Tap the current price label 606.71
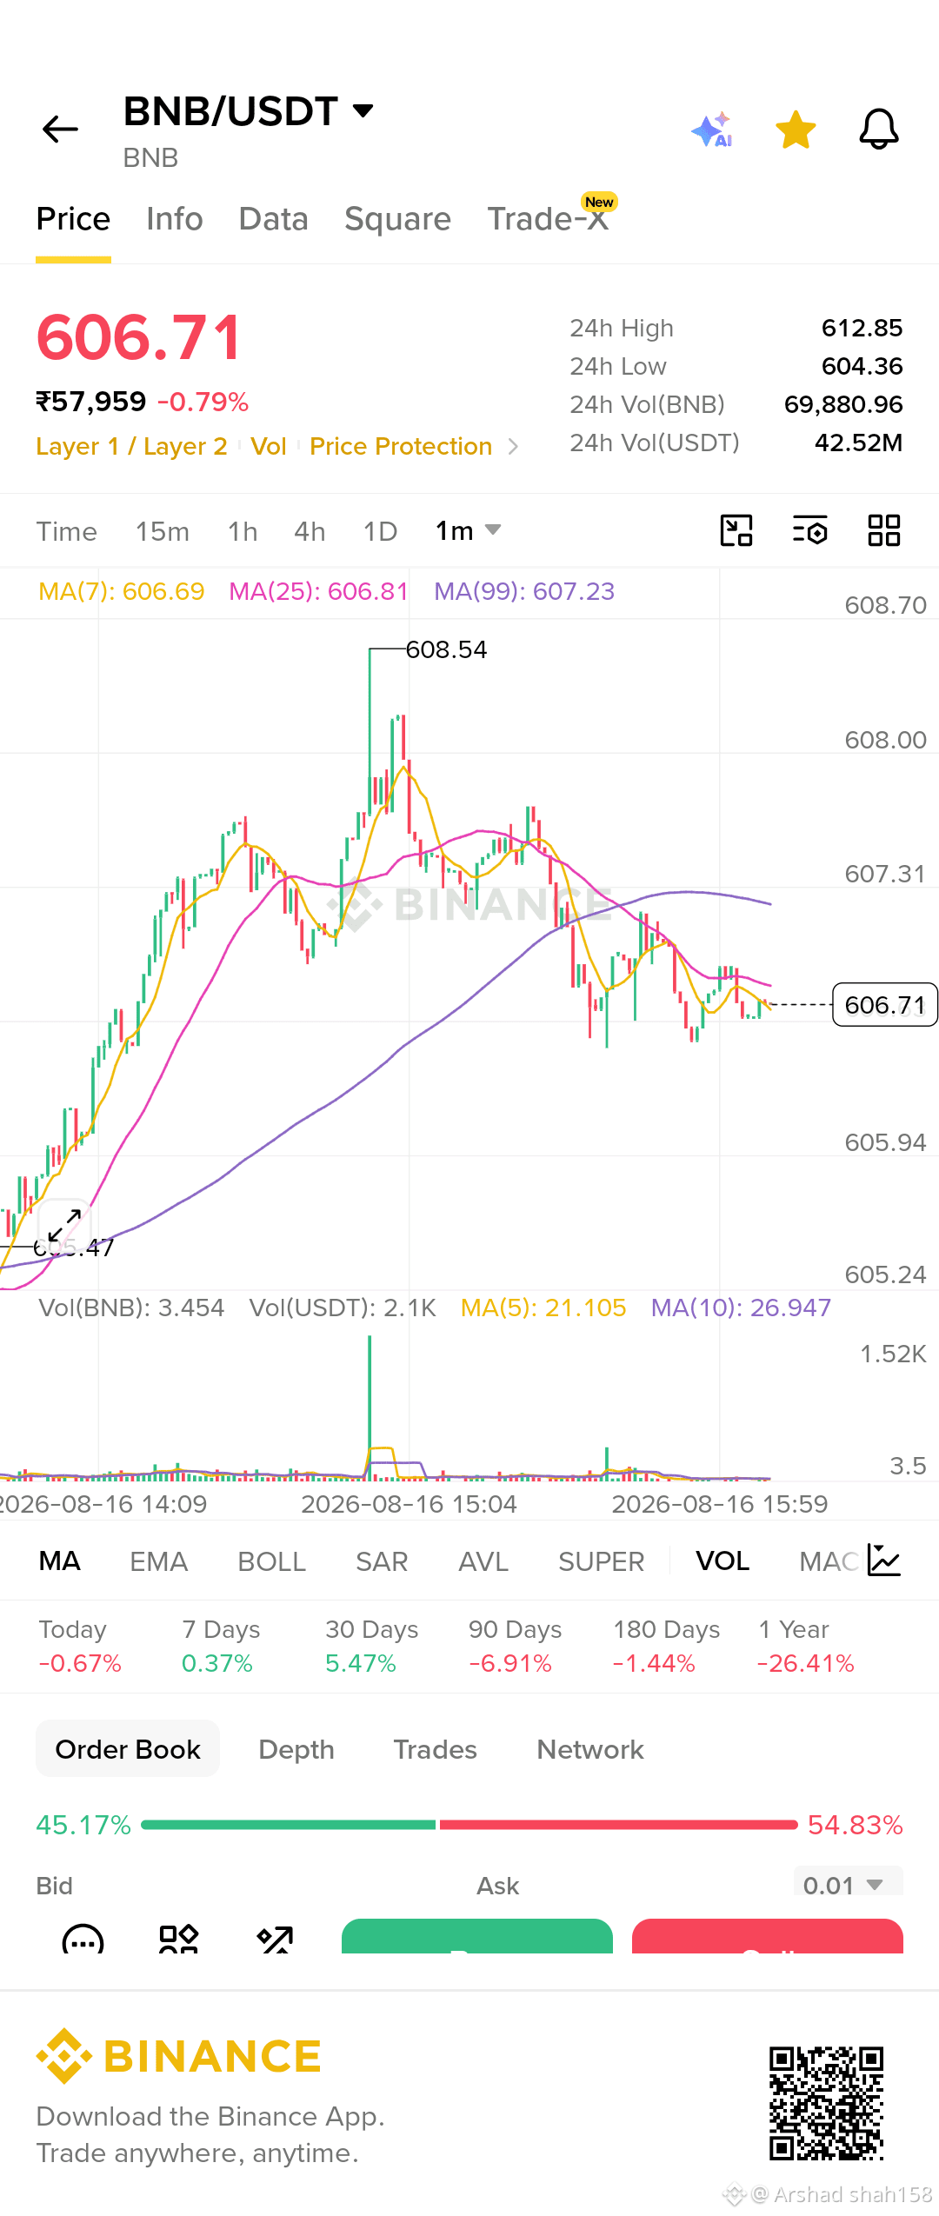Viewport: 939px width, 2216px height. click(885, 1005)
